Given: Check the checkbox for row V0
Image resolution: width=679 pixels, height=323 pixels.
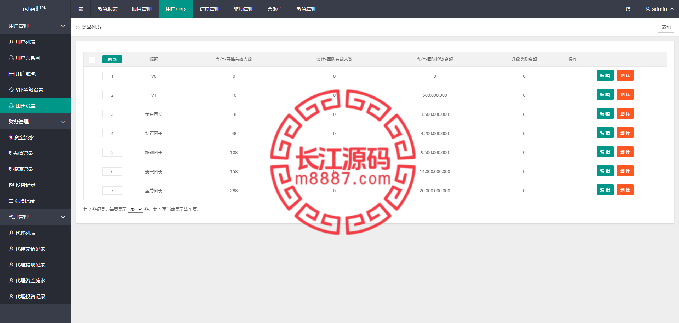Looking at the screenshot, I should (x=92, y=77).
